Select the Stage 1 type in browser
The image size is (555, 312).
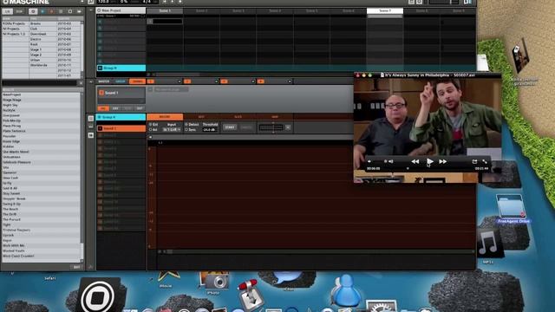42,50
